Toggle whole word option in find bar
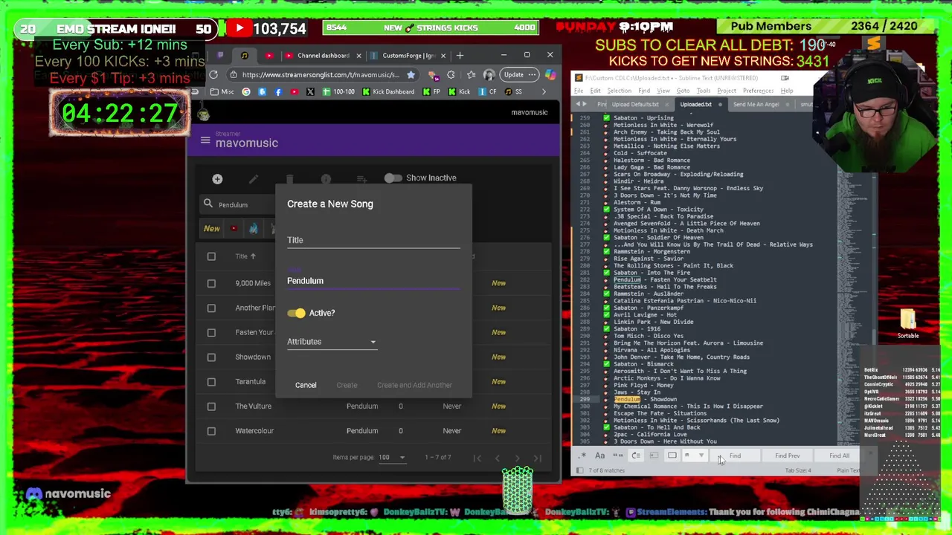The height and width of the screenshot is (535, 952). (x=617, y=455)
